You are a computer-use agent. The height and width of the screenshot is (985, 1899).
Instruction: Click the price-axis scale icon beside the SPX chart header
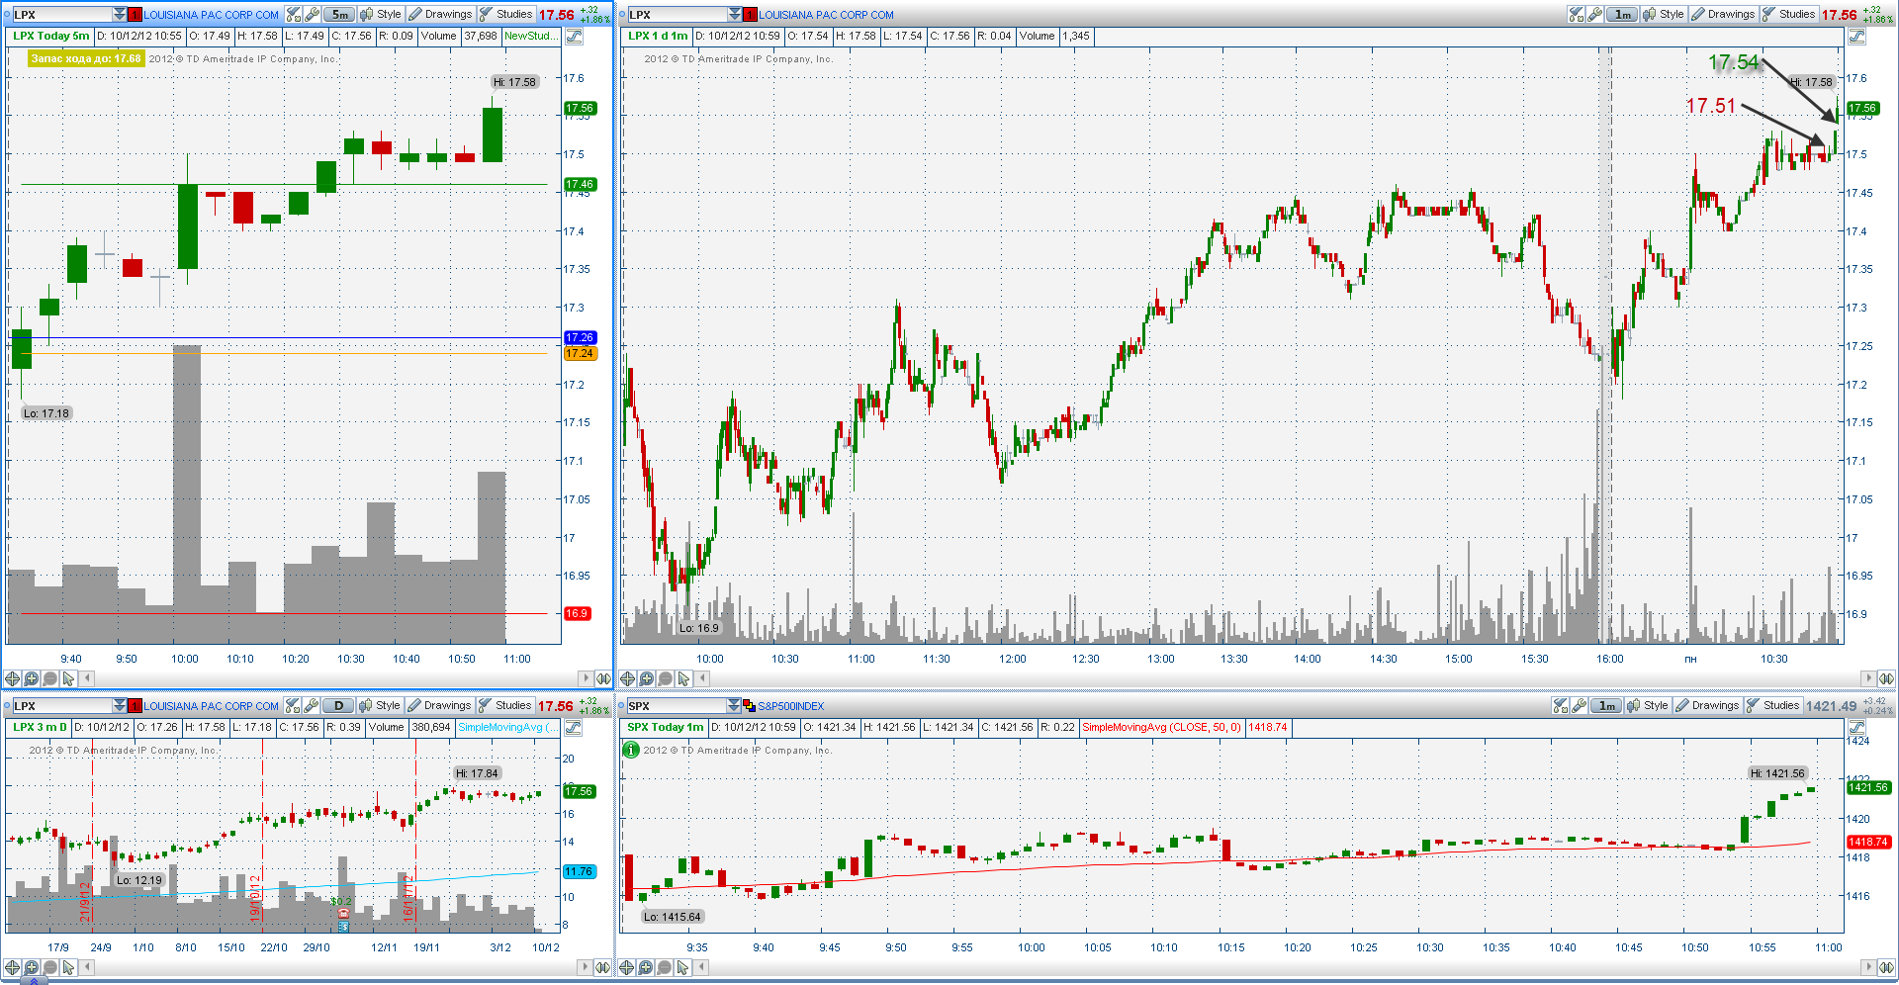coord(1856,728)
